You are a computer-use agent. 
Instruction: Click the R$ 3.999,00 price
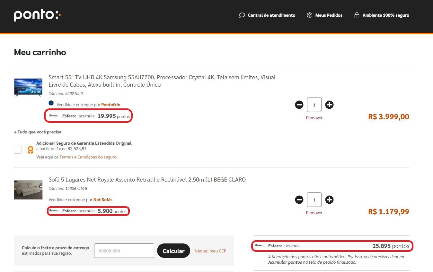point(389,117)
